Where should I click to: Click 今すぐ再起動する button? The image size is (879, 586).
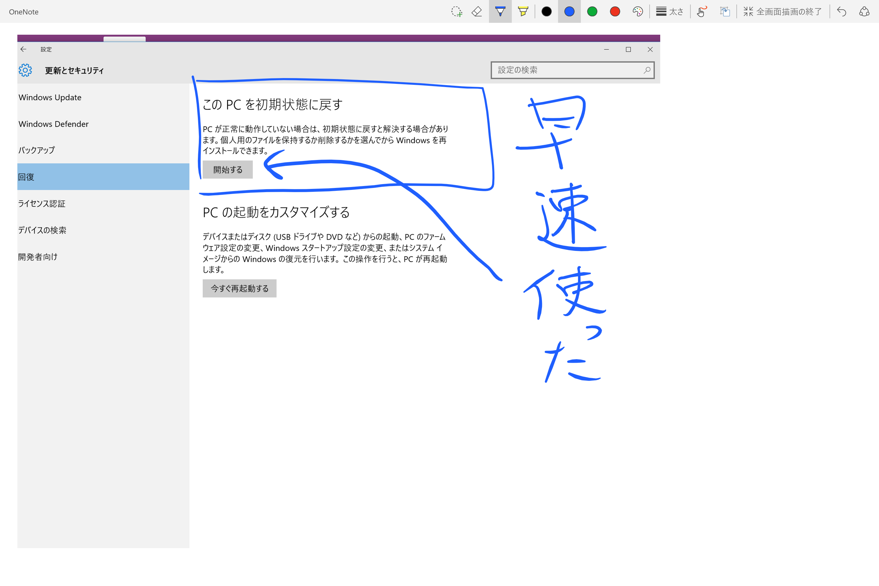point(240,289)
